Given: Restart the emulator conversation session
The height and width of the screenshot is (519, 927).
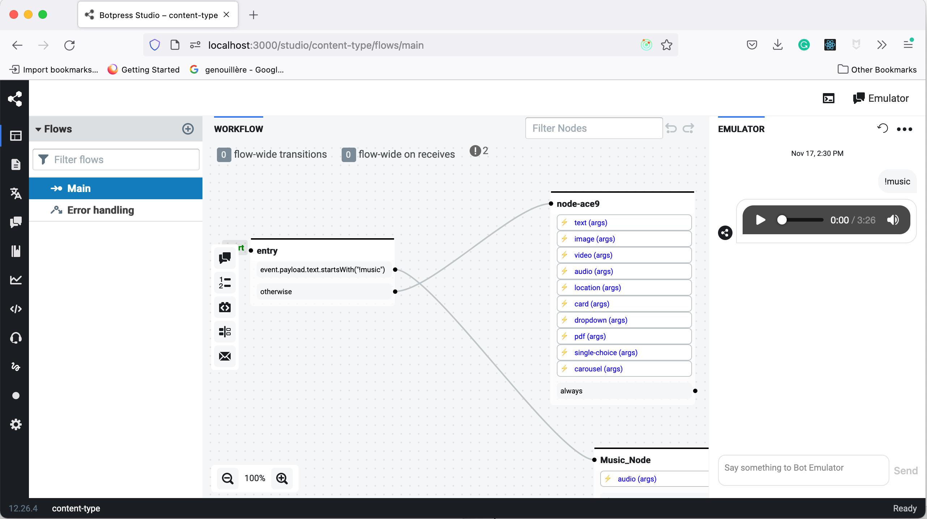Looking at the screenshot, I should tap(882, 128).
